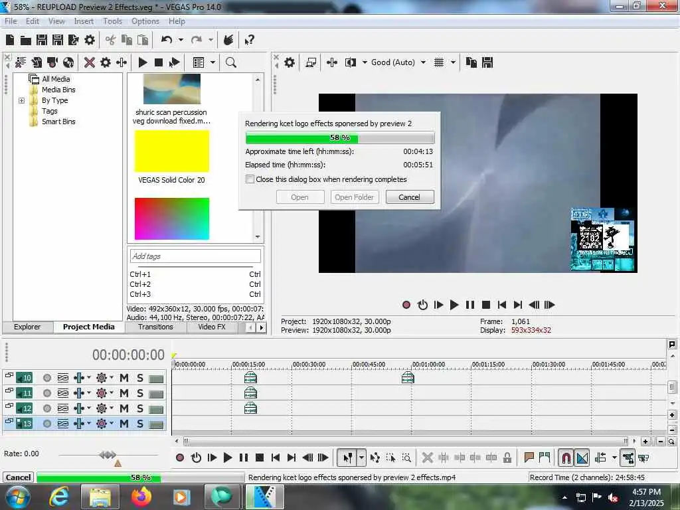Expand the By Type tree node
Image resolution: width=680 pixels, height=510 pixels.
click(x=22, y=101)
